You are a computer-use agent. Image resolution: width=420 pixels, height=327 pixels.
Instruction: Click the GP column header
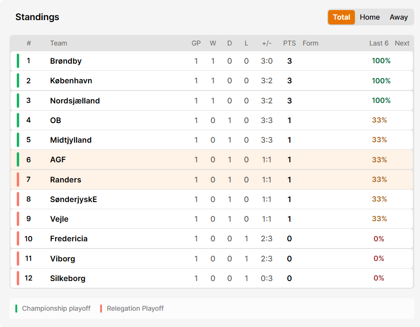[196, 43]
